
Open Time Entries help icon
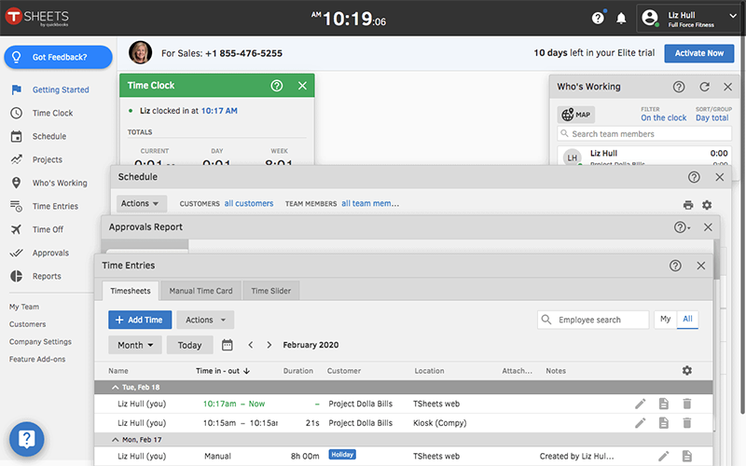675,266
